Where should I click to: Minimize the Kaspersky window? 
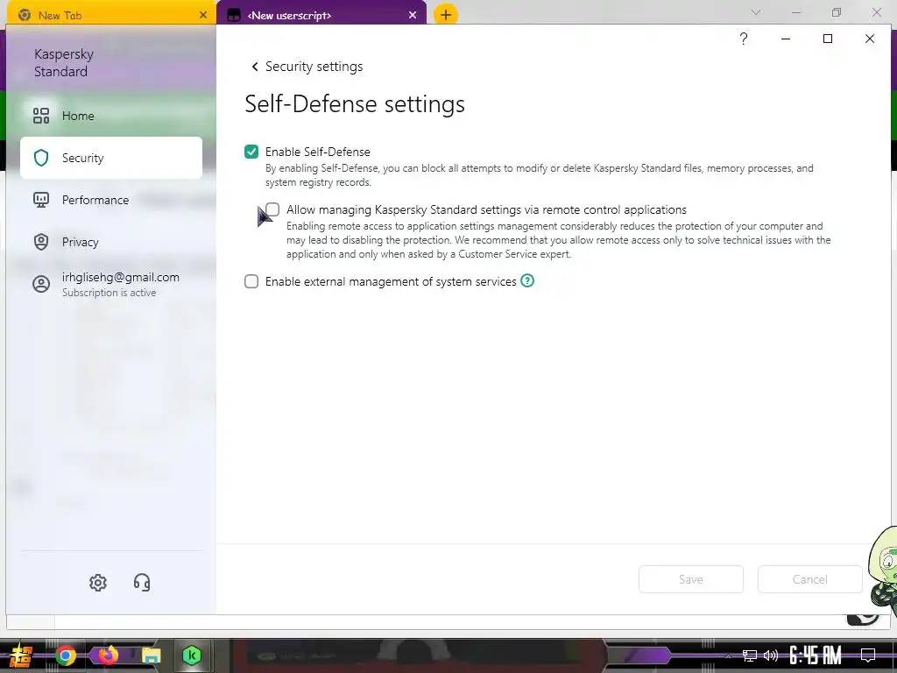click(x=786, y=39)
